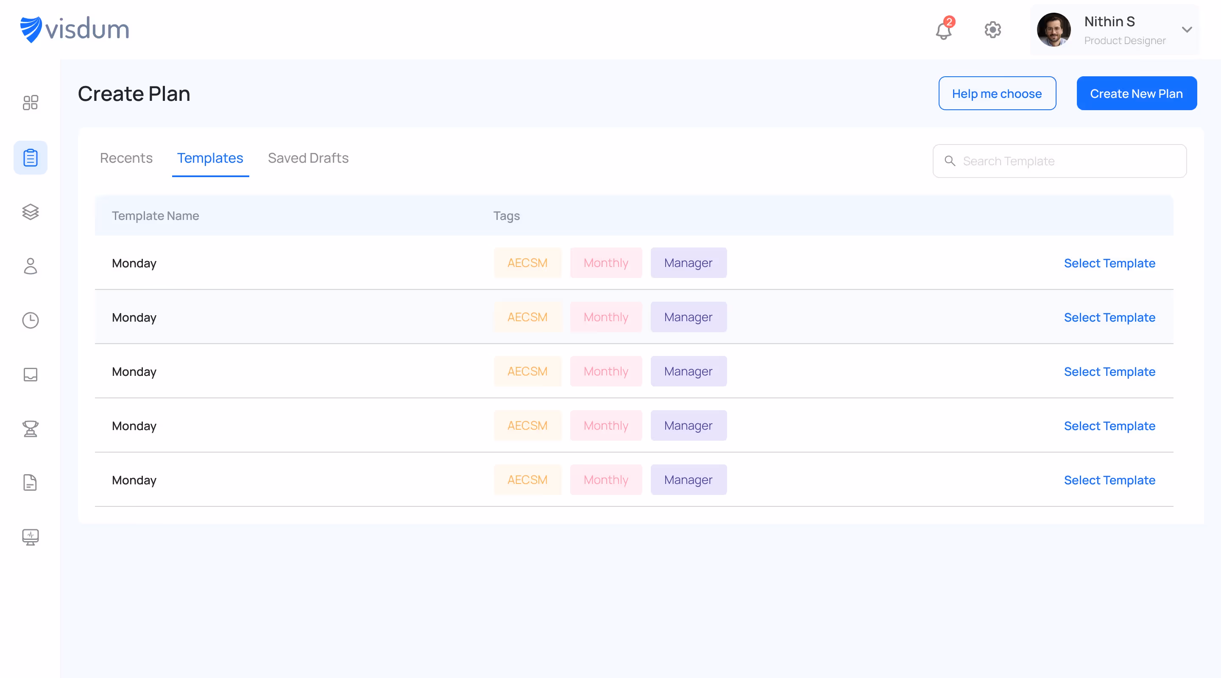Open the notifications bell with badge
Screen dimensions: 1221x678
coord(944,31)
